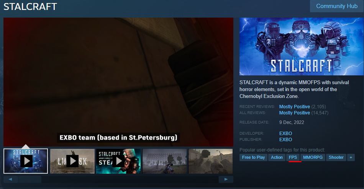Open the Shooter tag

coord(336,157)
